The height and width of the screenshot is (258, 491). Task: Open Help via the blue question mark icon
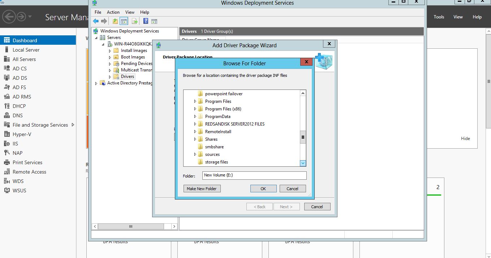[x=146, y=21]
